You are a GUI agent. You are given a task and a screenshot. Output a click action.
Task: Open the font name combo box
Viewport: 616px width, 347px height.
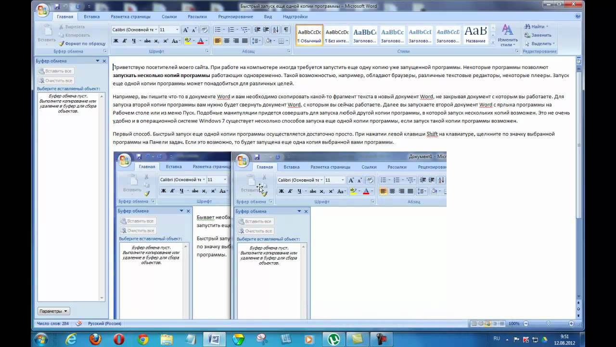point(134,30)
